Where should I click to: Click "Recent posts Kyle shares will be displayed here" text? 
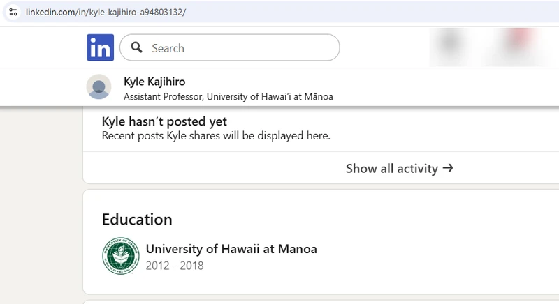(216, 136)
